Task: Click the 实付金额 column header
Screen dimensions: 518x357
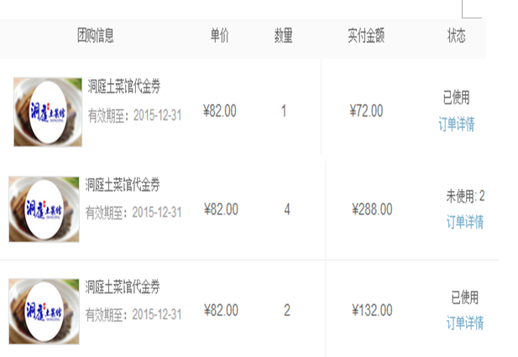Action: pos(366,36)
